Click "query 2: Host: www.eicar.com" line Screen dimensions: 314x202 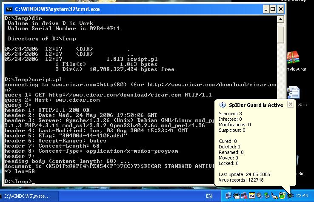(52, 100)
